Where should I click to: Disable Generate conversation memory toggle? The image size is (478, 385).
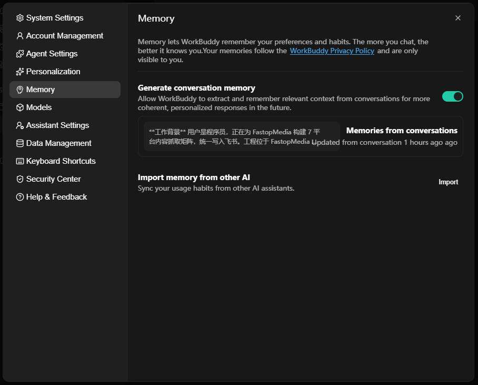pos(453,97)
